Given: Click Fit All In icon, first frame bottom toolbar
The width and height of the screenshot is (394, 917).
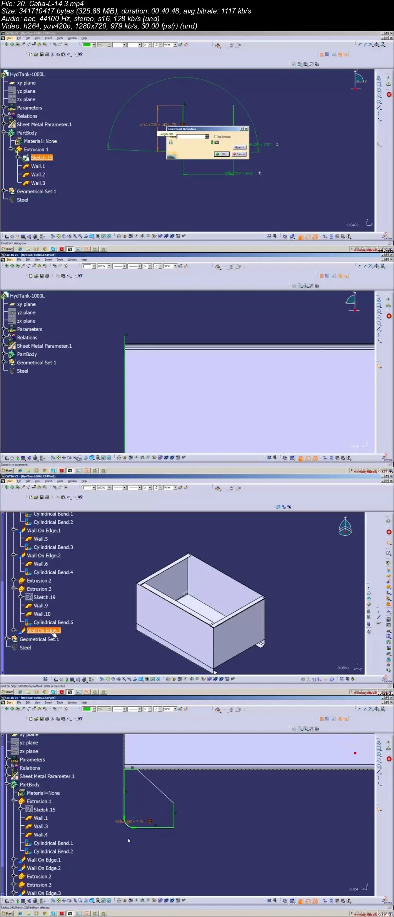Looking at the screenshot, I should pyautogui.click(x=58, y=236).
